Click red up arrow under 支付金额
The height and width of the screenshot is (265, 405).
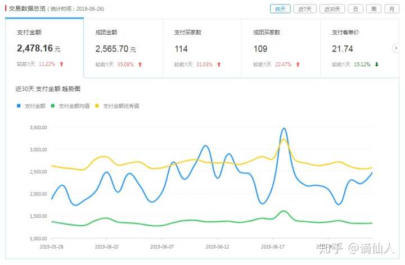(x=62, y=64)
